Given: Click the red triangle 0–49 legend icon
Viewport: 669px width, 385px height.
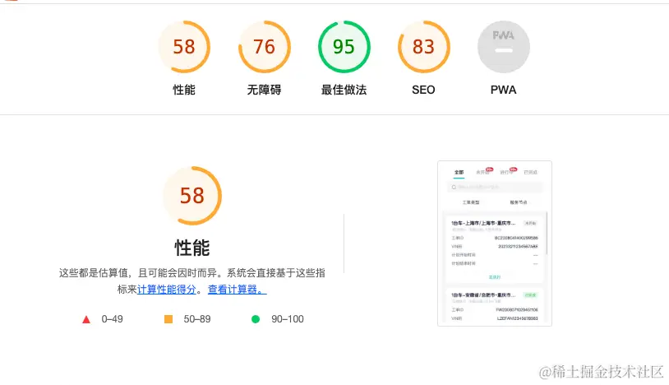Looking at the screenshot, I should 86,319.
